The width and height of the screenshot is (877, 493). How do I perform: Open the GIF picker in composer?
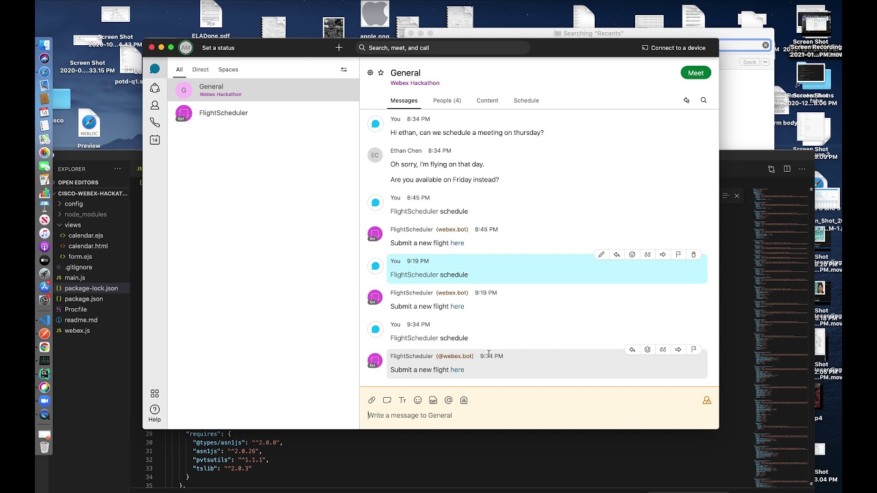point(433,400)
